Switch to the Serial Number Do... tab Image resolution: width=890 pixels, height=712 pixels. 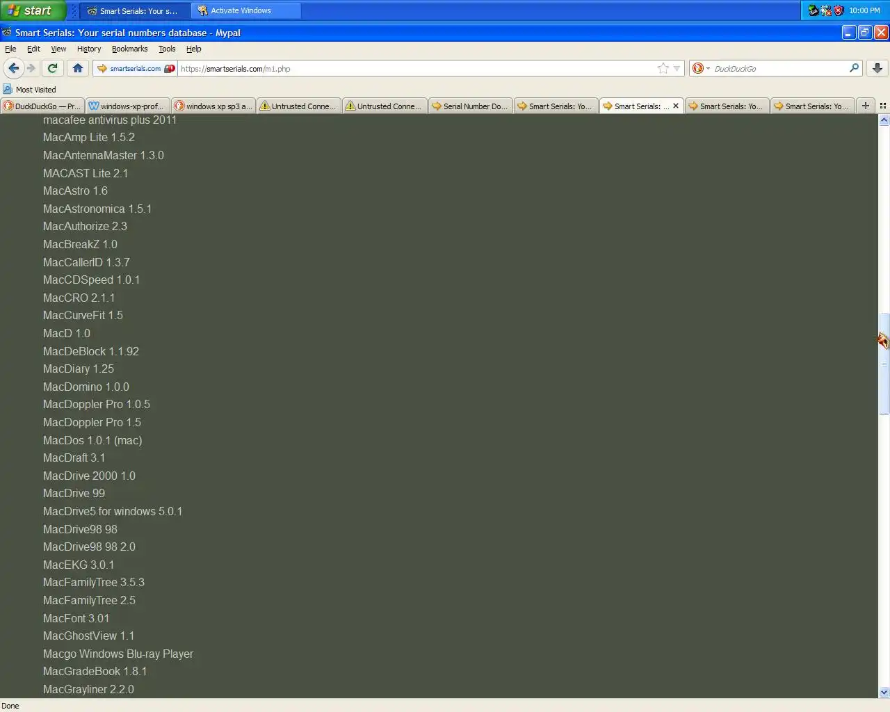coord(469,106)
